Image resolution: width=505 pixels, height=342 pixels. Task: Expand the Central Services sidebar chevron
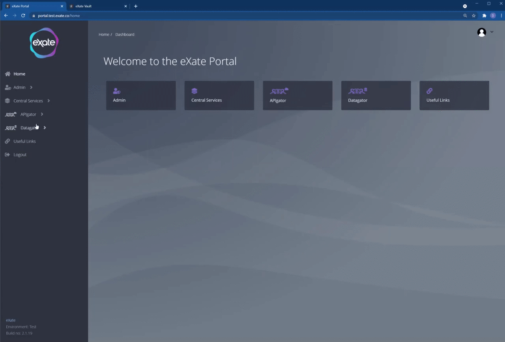(x=49, y=101)
